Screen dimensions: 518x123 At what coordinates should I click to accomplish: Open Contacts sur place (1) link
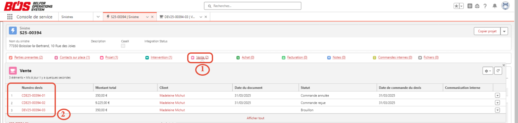pyautogui.click(x=75, y=58)
